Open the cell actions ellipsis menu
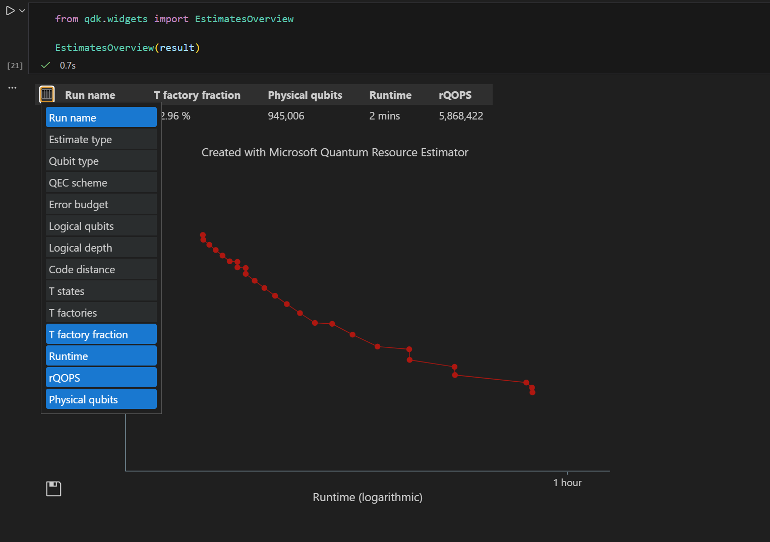Screen dimensions: 770x542 [12, 87]
